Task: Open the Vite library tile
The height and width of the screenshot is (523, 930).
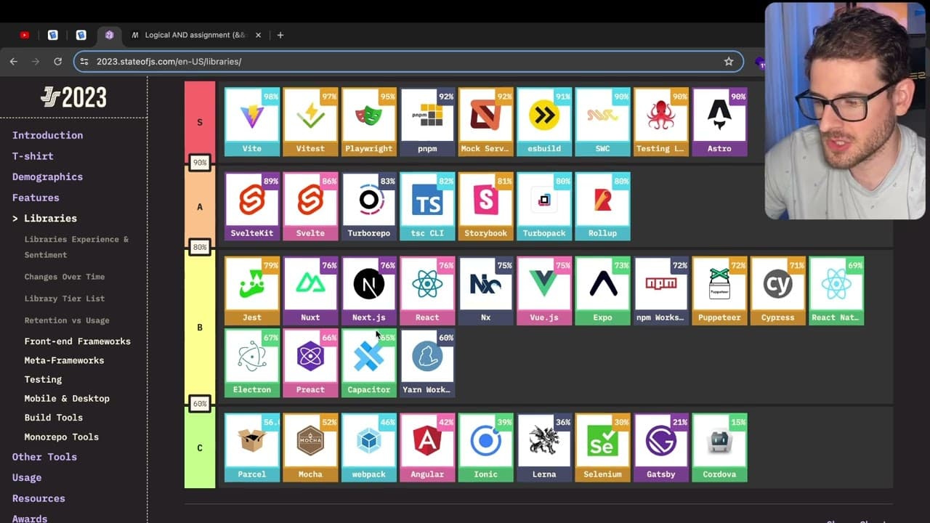Action: pos(252,122)
